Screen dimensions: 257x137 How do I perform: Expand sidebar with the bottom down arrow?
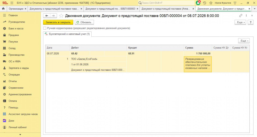pos(20,135)
